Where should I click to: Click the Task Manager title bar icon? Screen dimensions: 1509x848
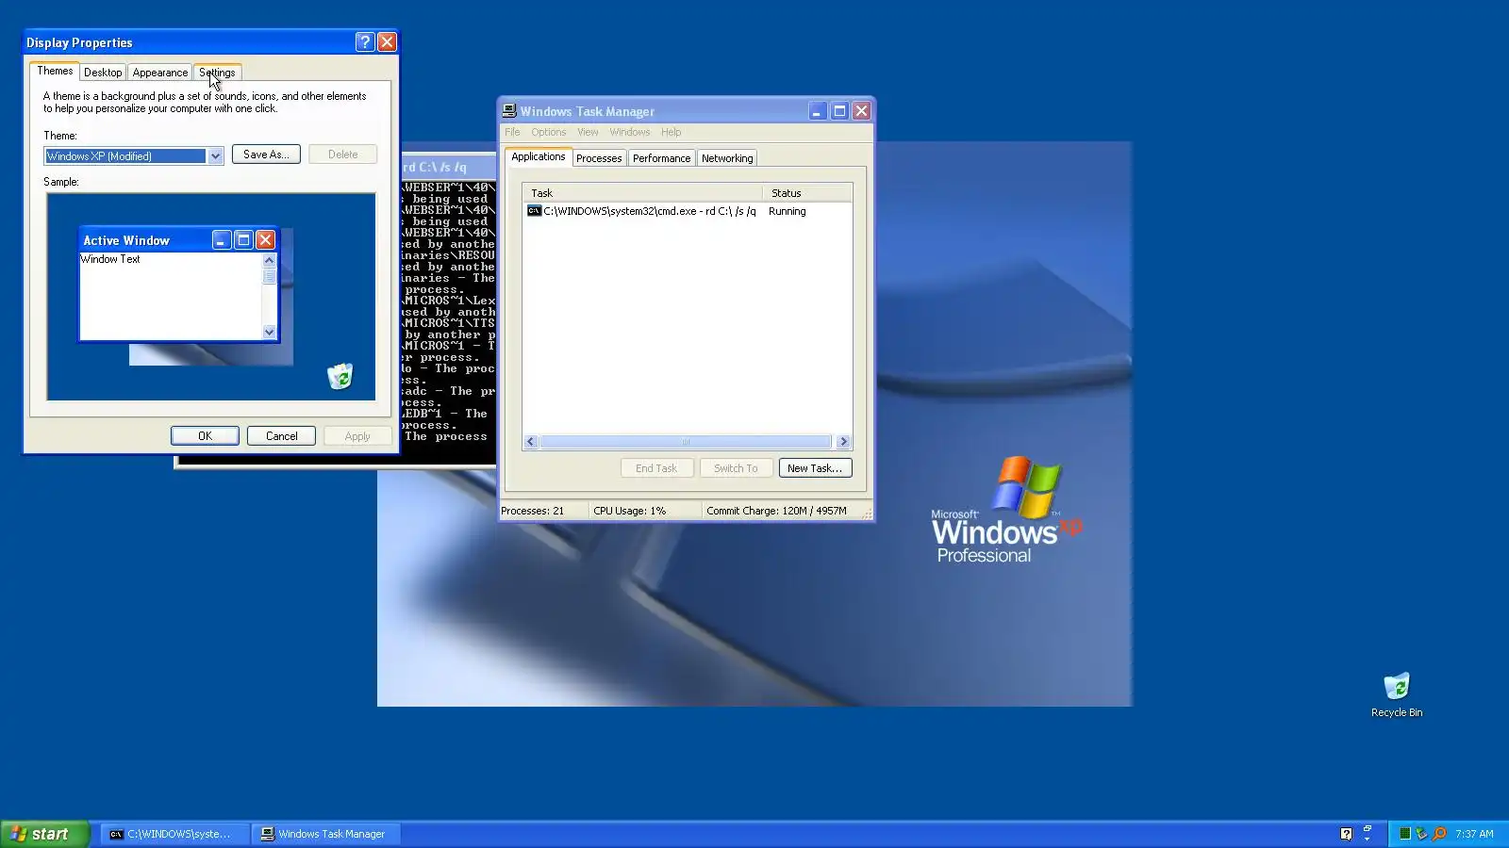509,110
